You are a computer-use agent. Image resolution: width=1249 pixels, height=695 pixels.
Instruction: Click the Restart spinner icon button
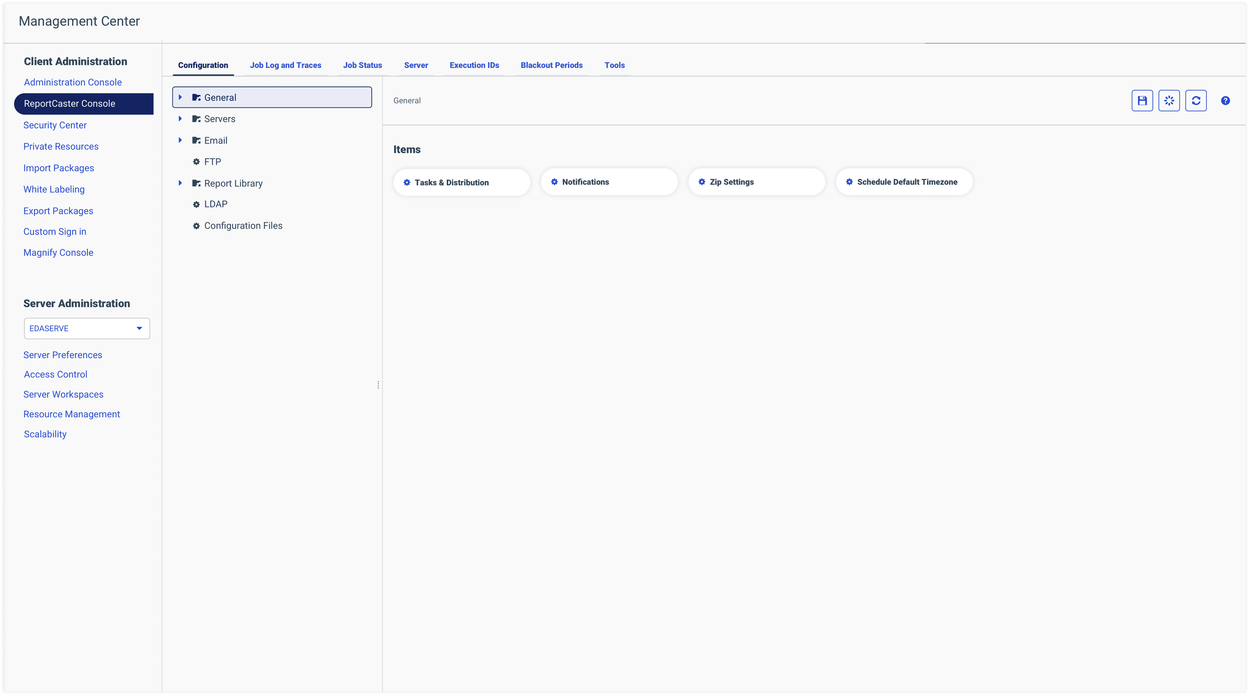pyautogui.click(x=1169, y=100)
